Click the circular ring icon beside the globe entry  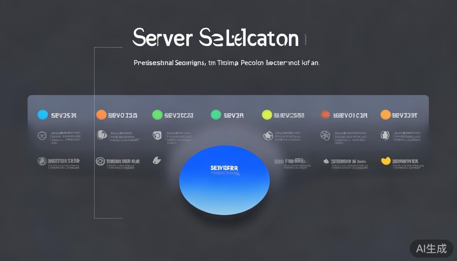100,161
